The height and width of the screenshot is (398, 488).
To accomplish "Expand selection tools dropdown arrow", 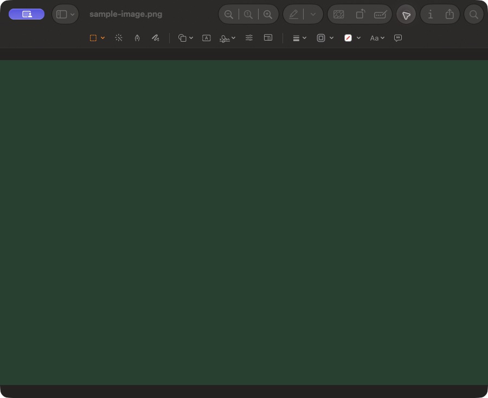I will (x=102, y=38).
